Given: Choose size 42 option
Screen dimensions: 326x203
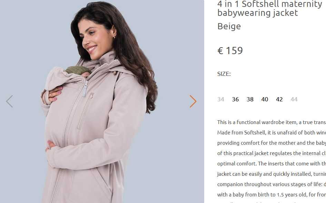Looking at the screenshot, I should (279, 99).
